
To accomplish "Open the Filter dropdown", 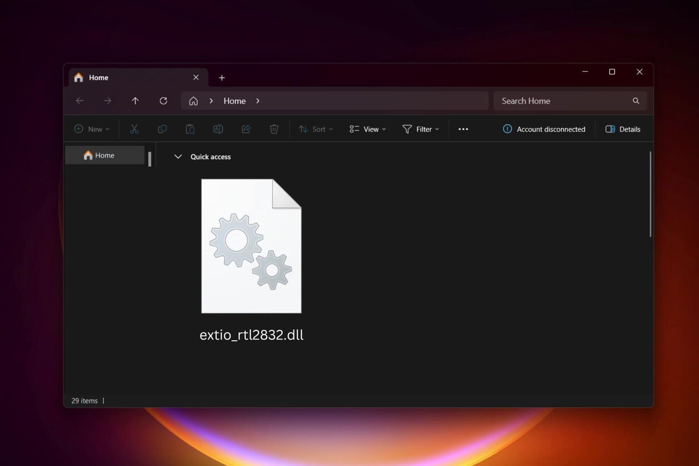I will 421,129.
